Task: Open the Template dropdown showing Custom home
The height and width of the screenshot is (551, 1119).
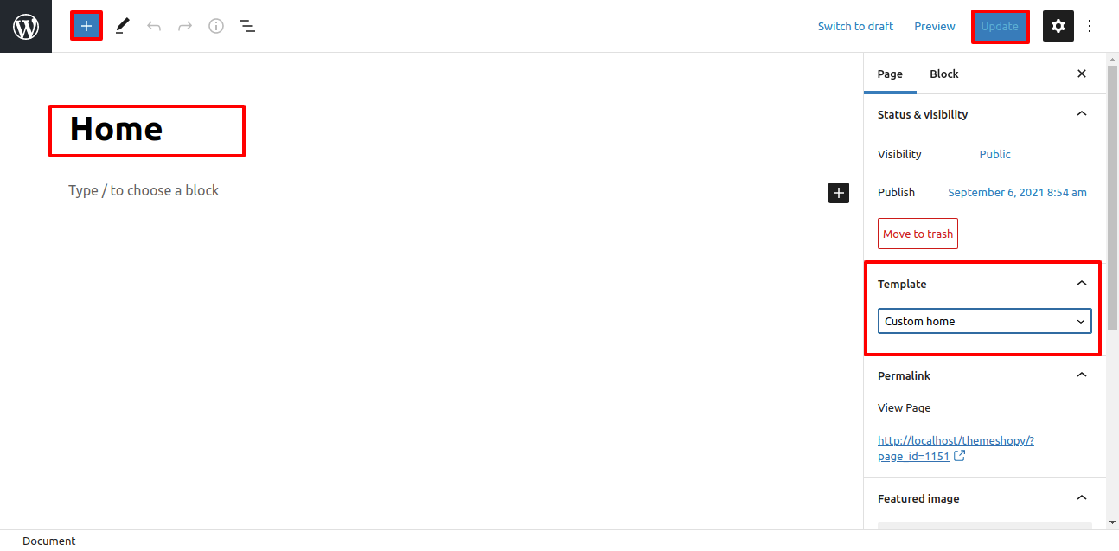Action: pos(984,321)
